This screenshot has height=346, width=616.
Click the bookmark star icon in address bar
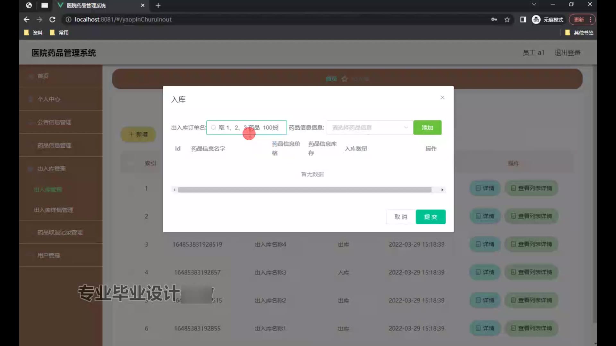(507, 20)
